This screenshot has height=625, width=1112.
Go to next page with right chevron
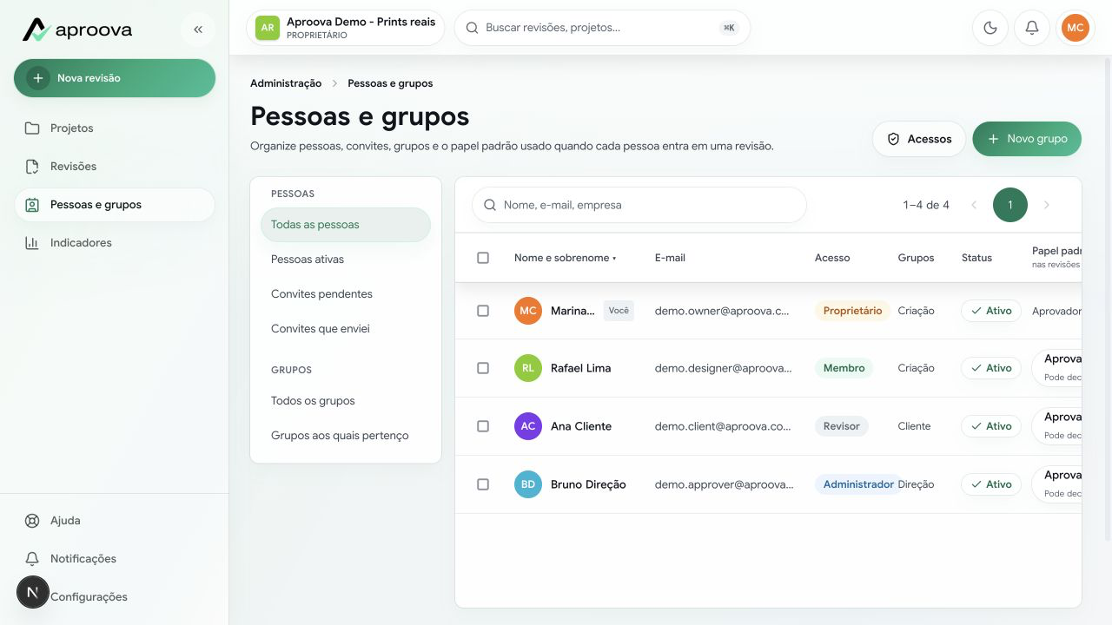pyautogui.click(x=1047, y=205)
